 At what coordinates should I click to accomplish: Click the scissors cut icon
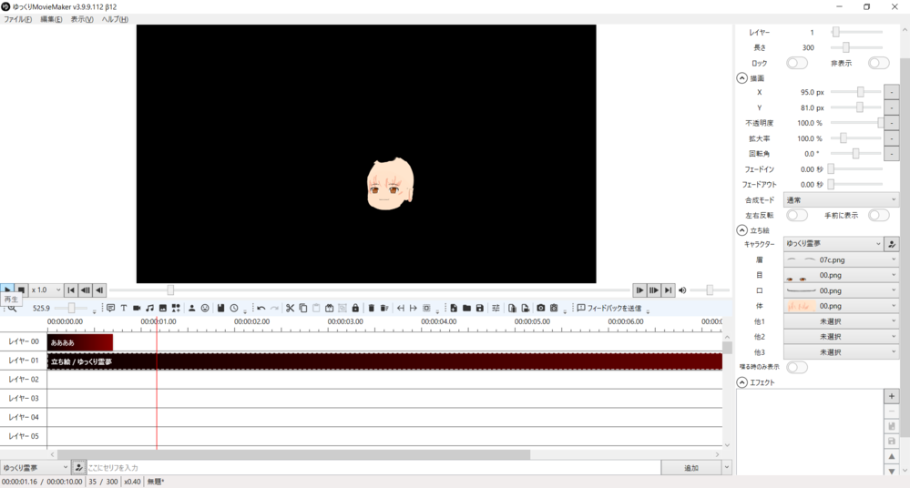(290, 309)
